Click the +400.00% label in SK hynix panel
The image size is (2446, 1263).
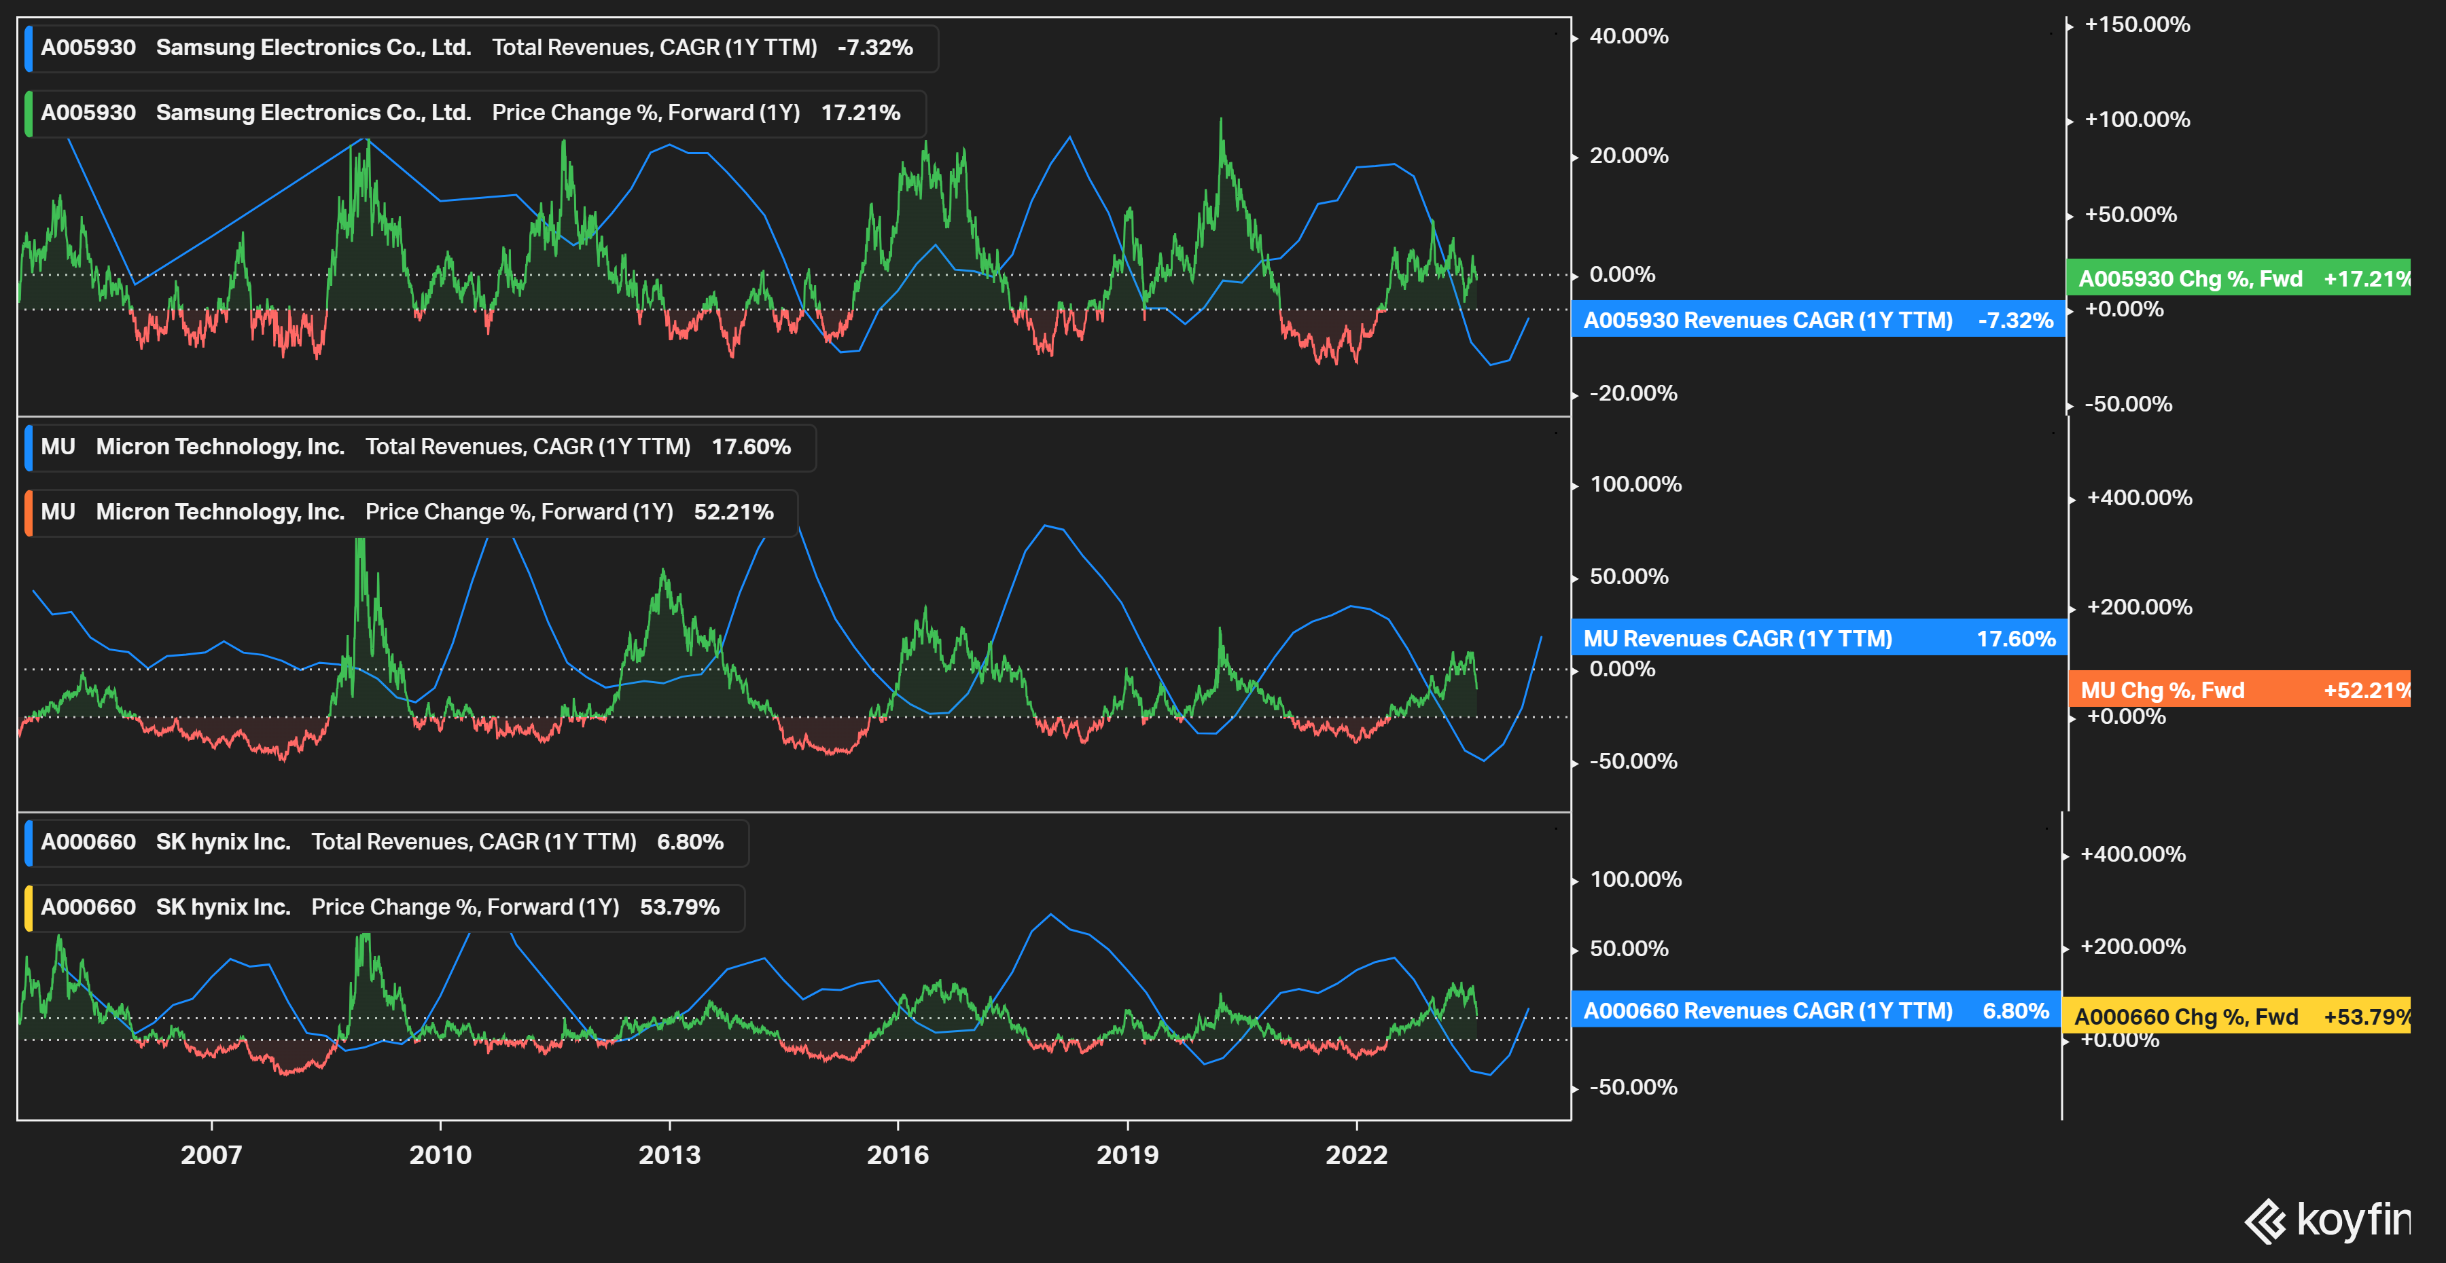[x=2133, y=854]
